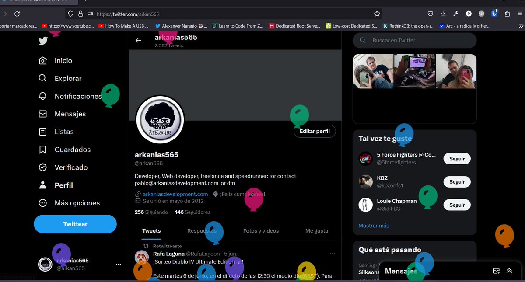The image size is (525, 282).
Task: Switch to Fotos y videos tab
Action: [261, 231]
